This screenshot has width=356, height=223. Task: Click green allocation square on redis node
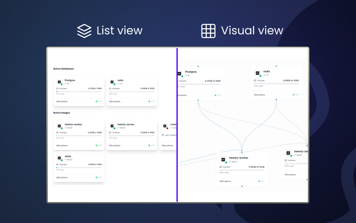[x=293, y=95]
